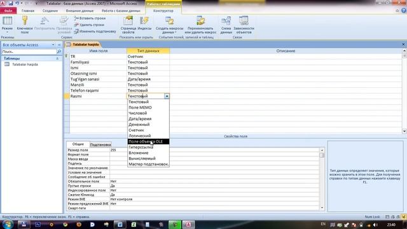Click the volume icon in system tray
Screen dimensions: 407x229
[375, 225]
